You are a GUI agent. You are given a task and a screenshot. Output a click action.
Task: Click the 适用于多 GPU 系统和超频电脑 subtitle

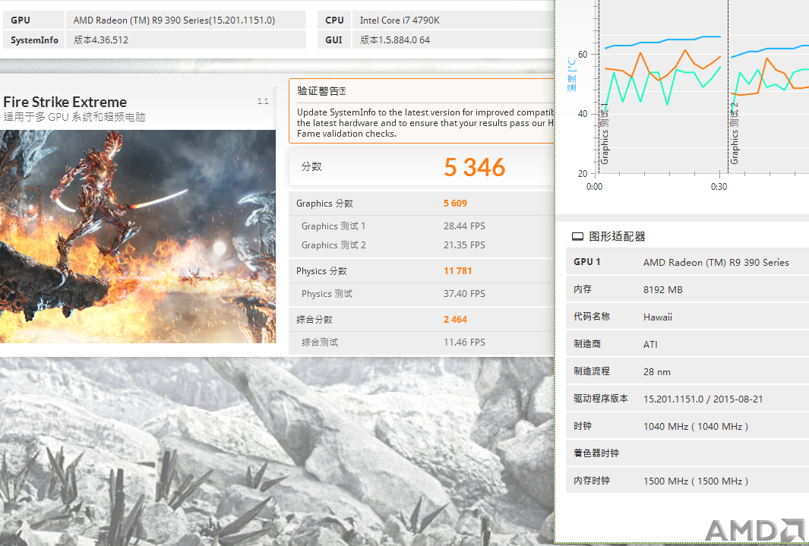tap(74, 117)
